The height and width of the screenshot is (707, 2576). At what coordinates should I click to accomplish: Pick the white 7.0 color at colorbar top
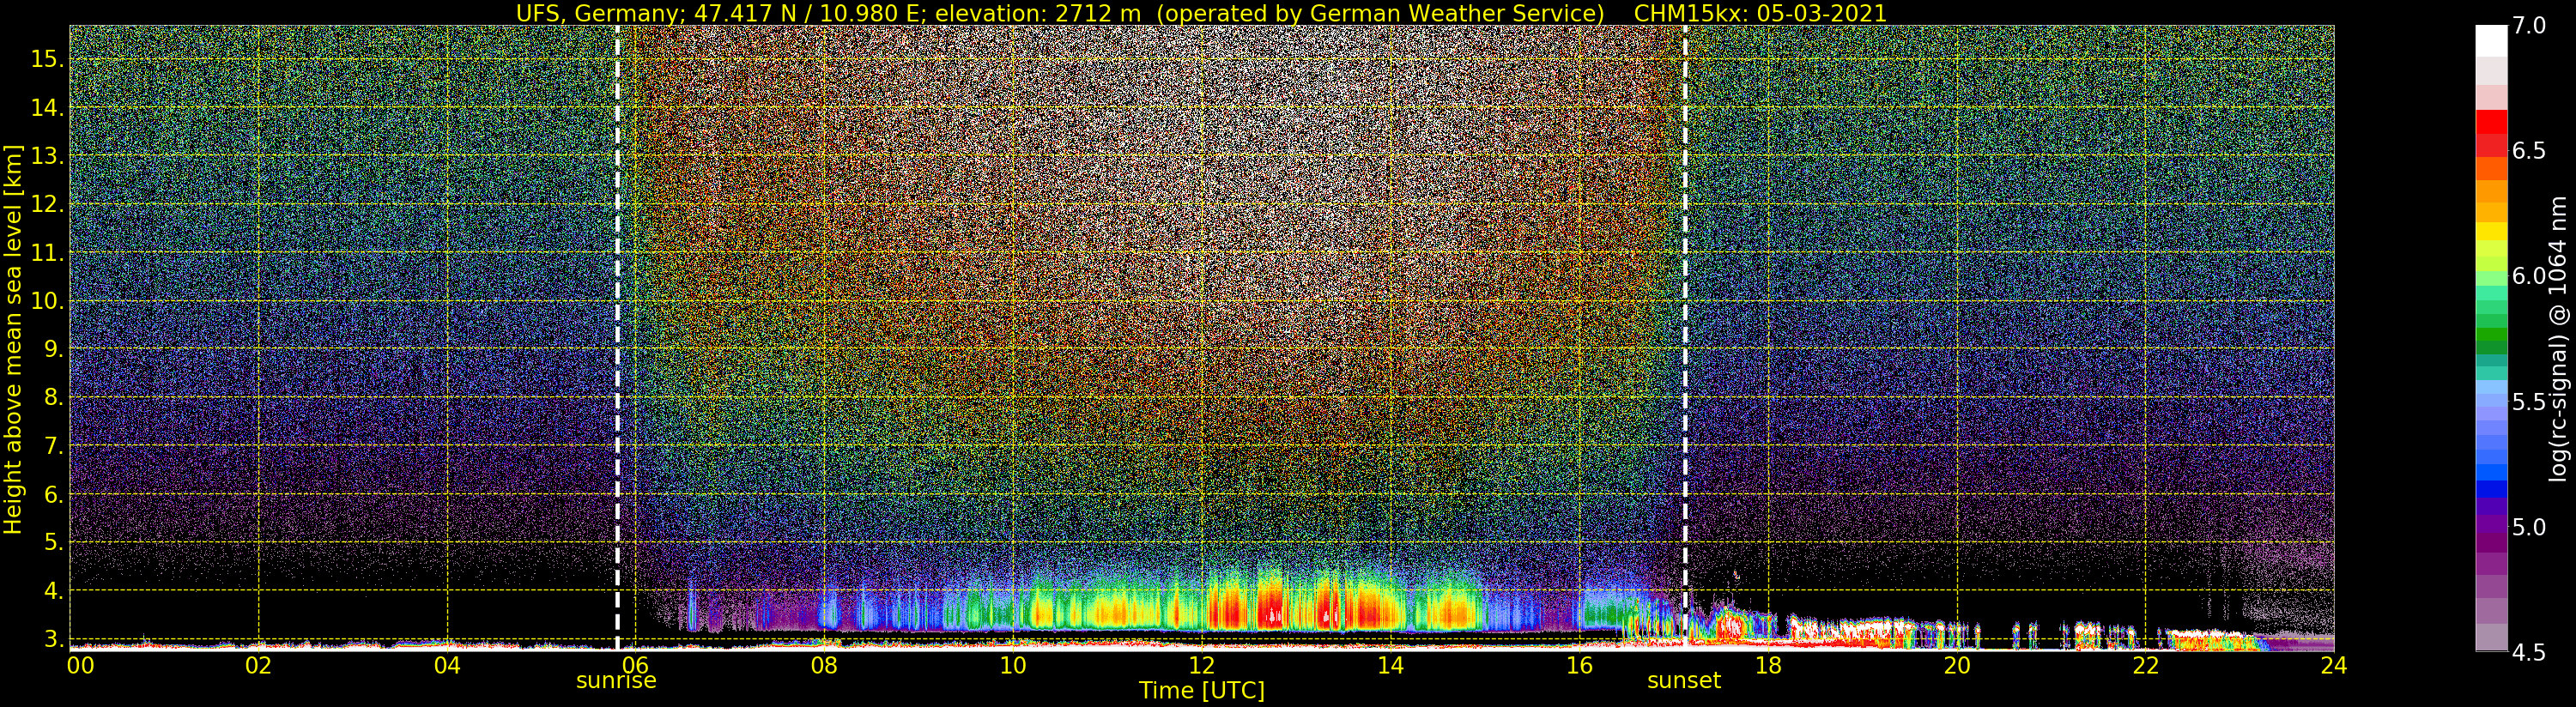[x=2491, y=40]
